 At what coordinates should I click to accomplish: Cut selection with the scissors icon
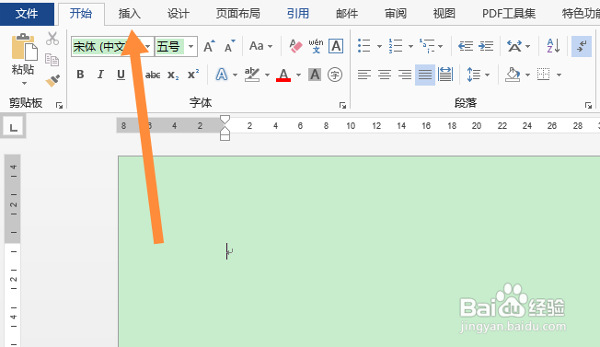(x=52, y=39)
